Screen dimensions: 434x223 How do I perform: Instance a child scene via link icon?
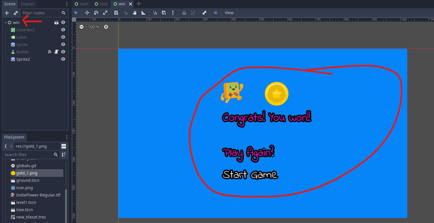pos(16,13)
